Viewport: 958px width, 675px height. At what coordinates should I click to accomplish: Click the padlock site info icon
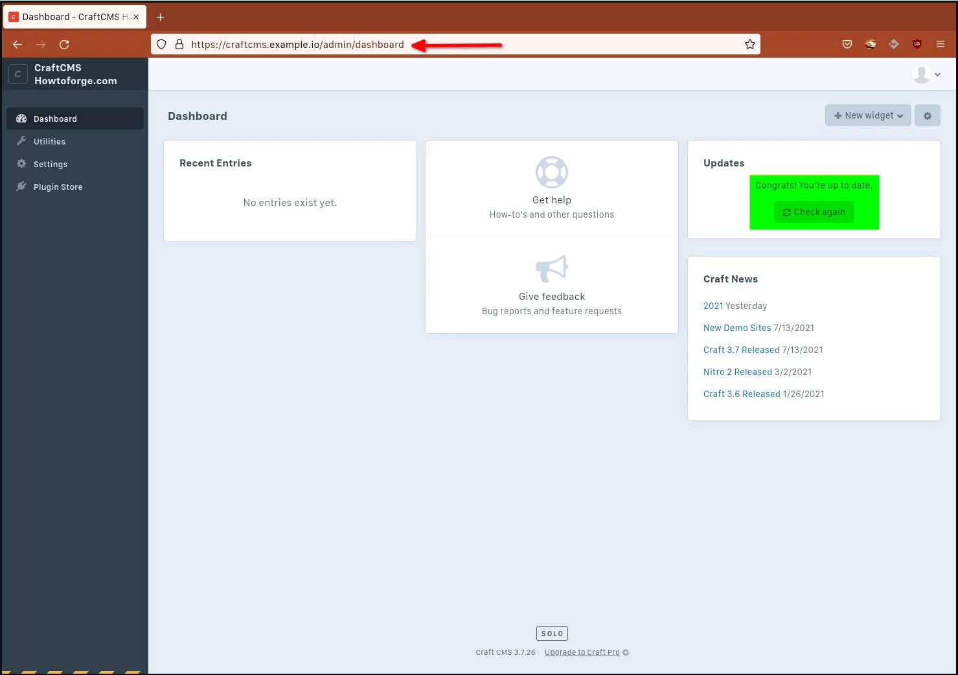point(179,44)
